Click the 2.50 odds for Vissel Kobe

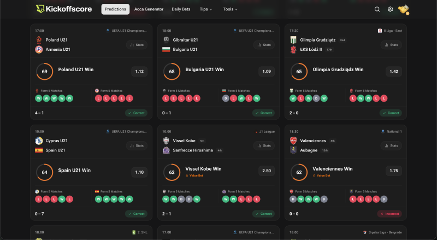pyautogui.click(x=267, y=171)
